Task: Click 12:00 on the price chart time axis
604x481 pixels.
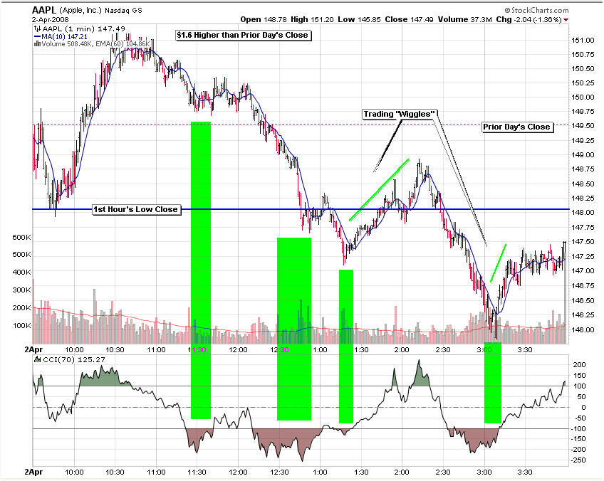Action: tap(238, 350)
